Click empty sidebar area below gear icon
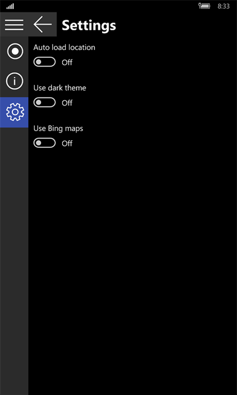The image size is (237, 395). point(14,260)
